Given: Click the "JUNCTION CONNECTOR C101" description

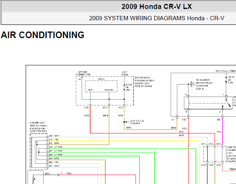Looking at the screenshot, I should click(231, 154).
